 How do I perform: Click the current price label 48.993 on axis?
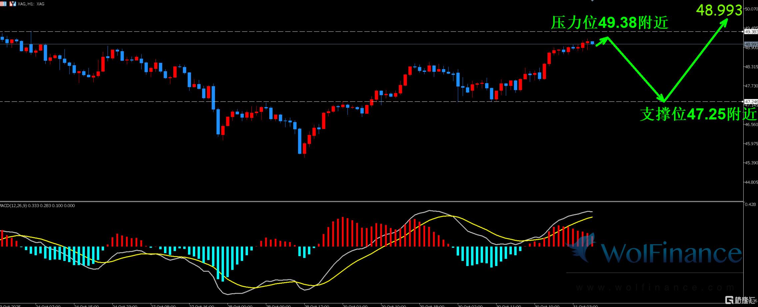tap(751, 44)
